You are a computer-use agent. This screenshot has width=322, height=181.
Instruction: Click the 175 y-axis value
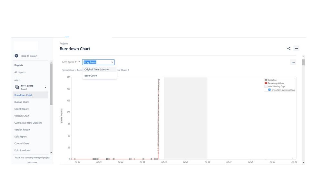[x=68, y=77]
